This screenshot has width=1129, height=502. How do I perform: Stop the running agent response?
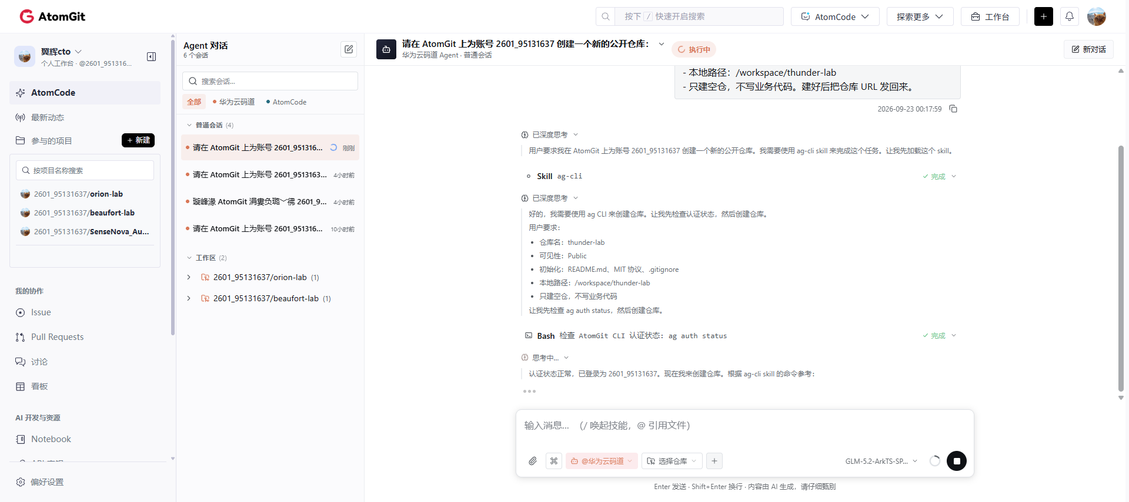[957, 461]
